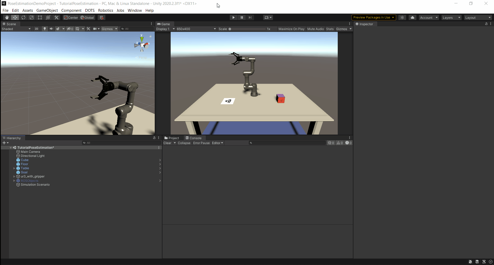This screenshot has height=265, width=494.
Task: Clear the Console messages
Action: pos(167,143)
